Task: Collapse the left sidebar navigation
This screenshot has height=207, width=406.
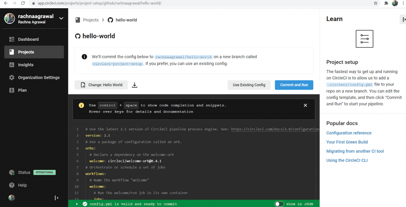Action: coord(57,198)
